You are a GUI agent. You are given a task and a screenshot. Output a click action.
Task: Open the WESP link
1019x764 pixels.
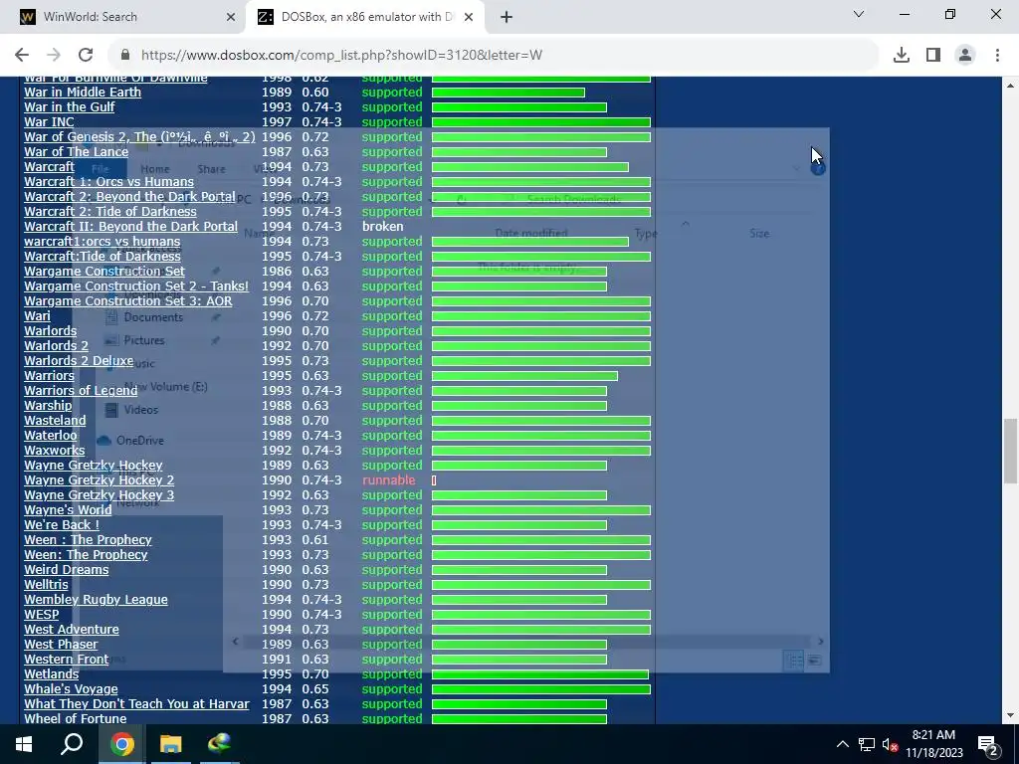point(42,615)
